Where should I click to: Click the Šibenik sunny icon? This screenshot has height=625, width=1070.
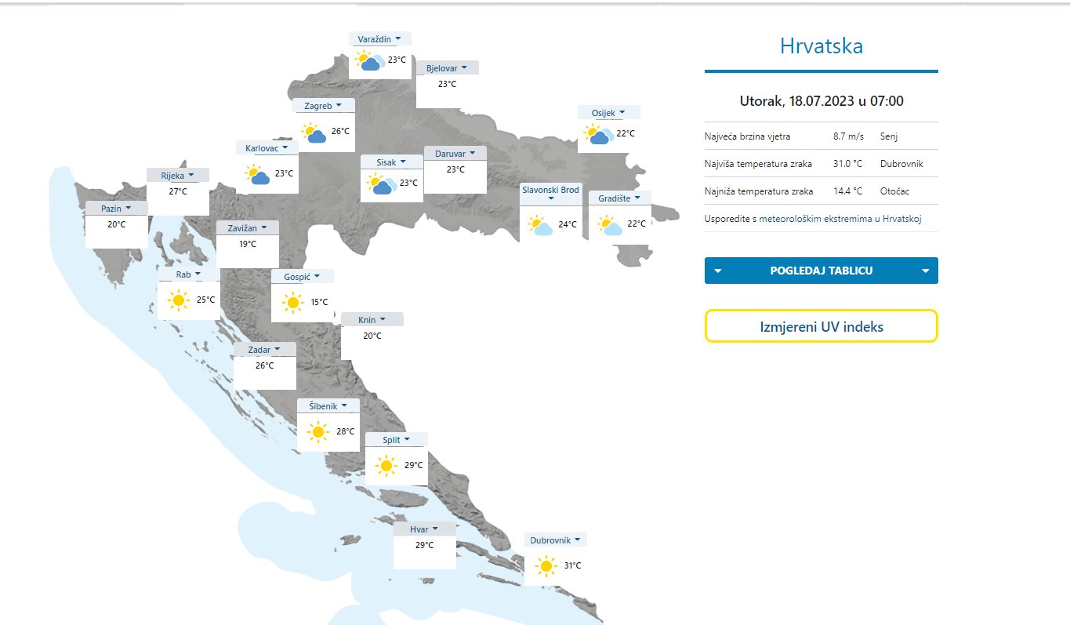tap(317, 431)
